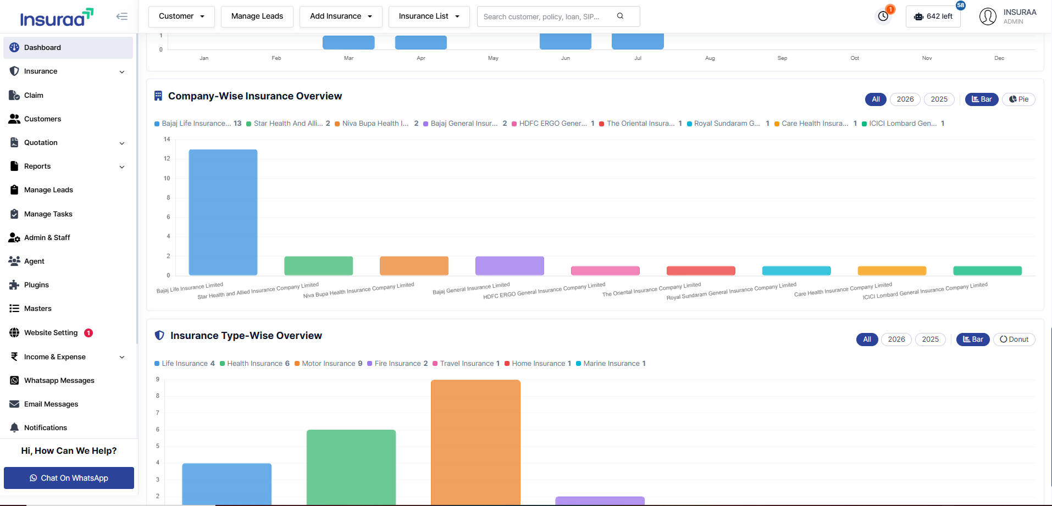
Task: Click the Reports file icon in sidebar
Action: 14,166
